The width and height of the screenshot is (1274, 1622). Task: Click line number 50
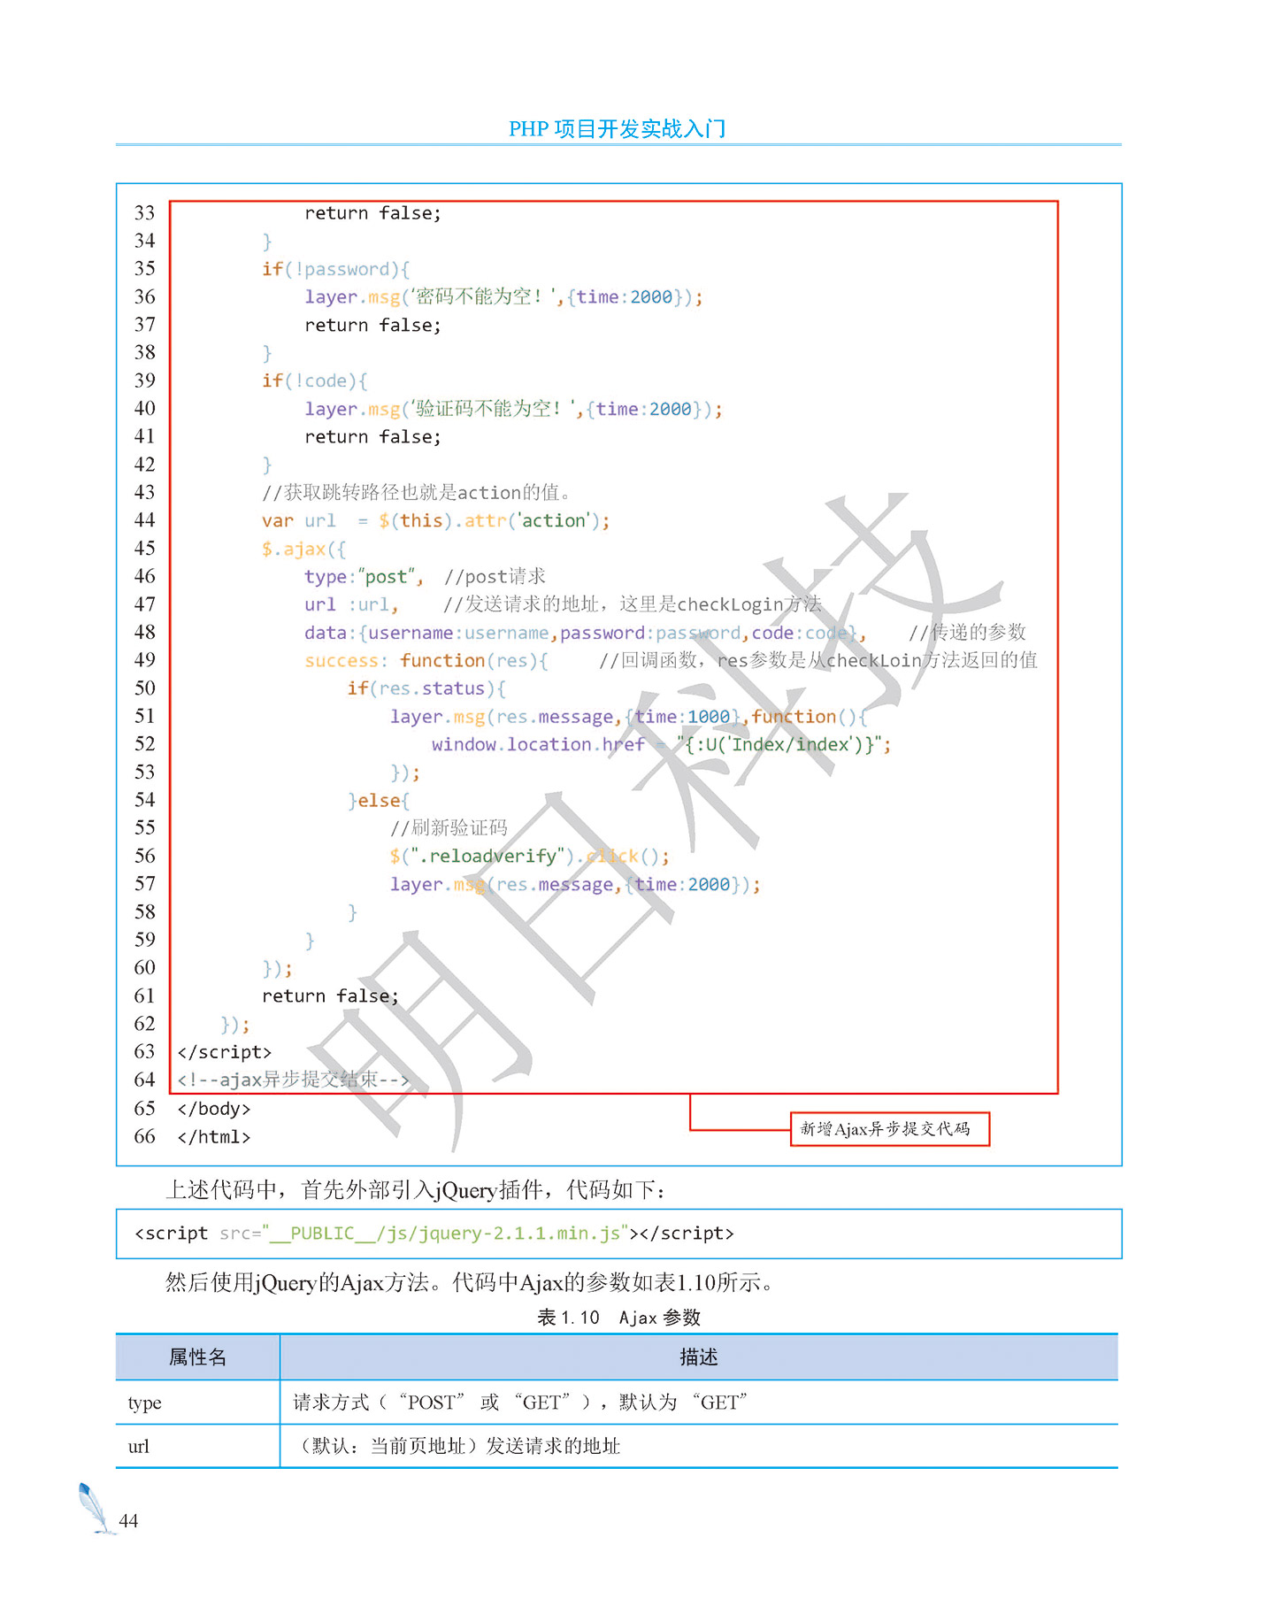coord(144,688)
